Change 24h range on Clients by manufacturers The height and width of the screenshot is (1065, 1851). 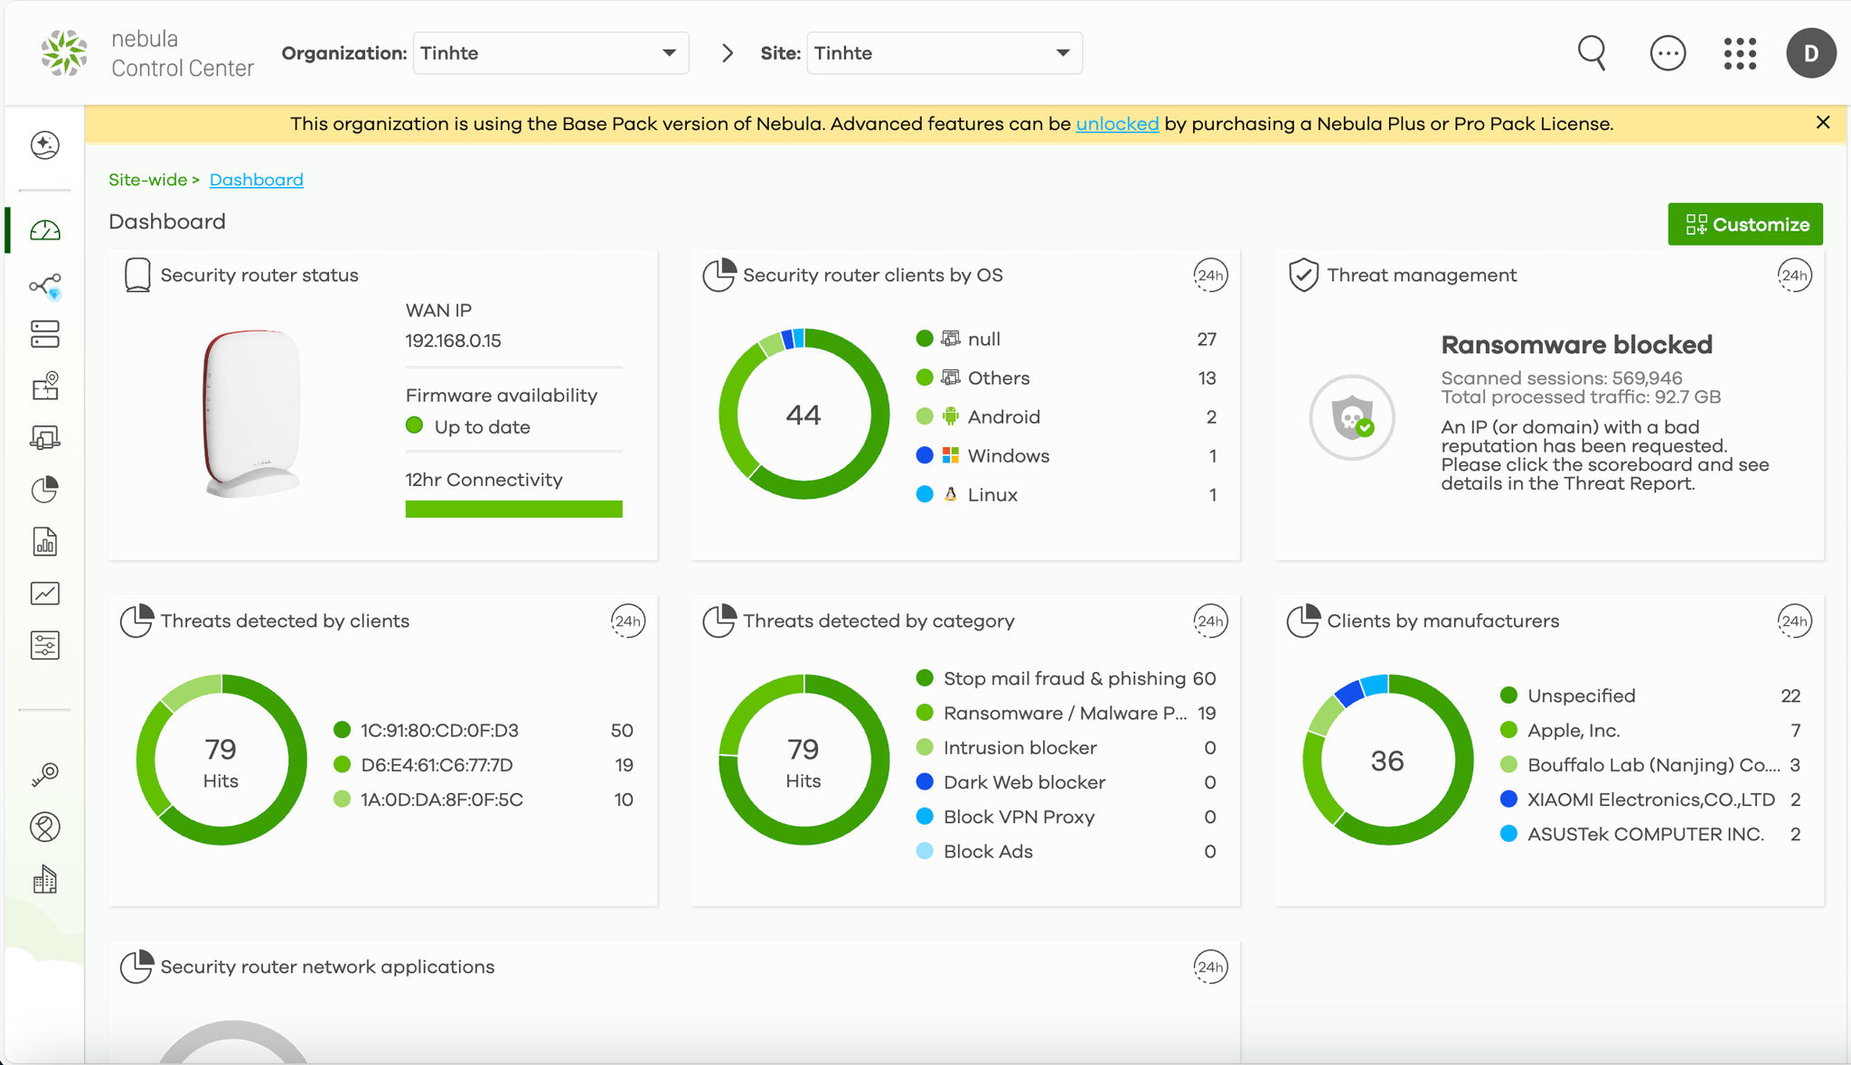[1794, 621]
